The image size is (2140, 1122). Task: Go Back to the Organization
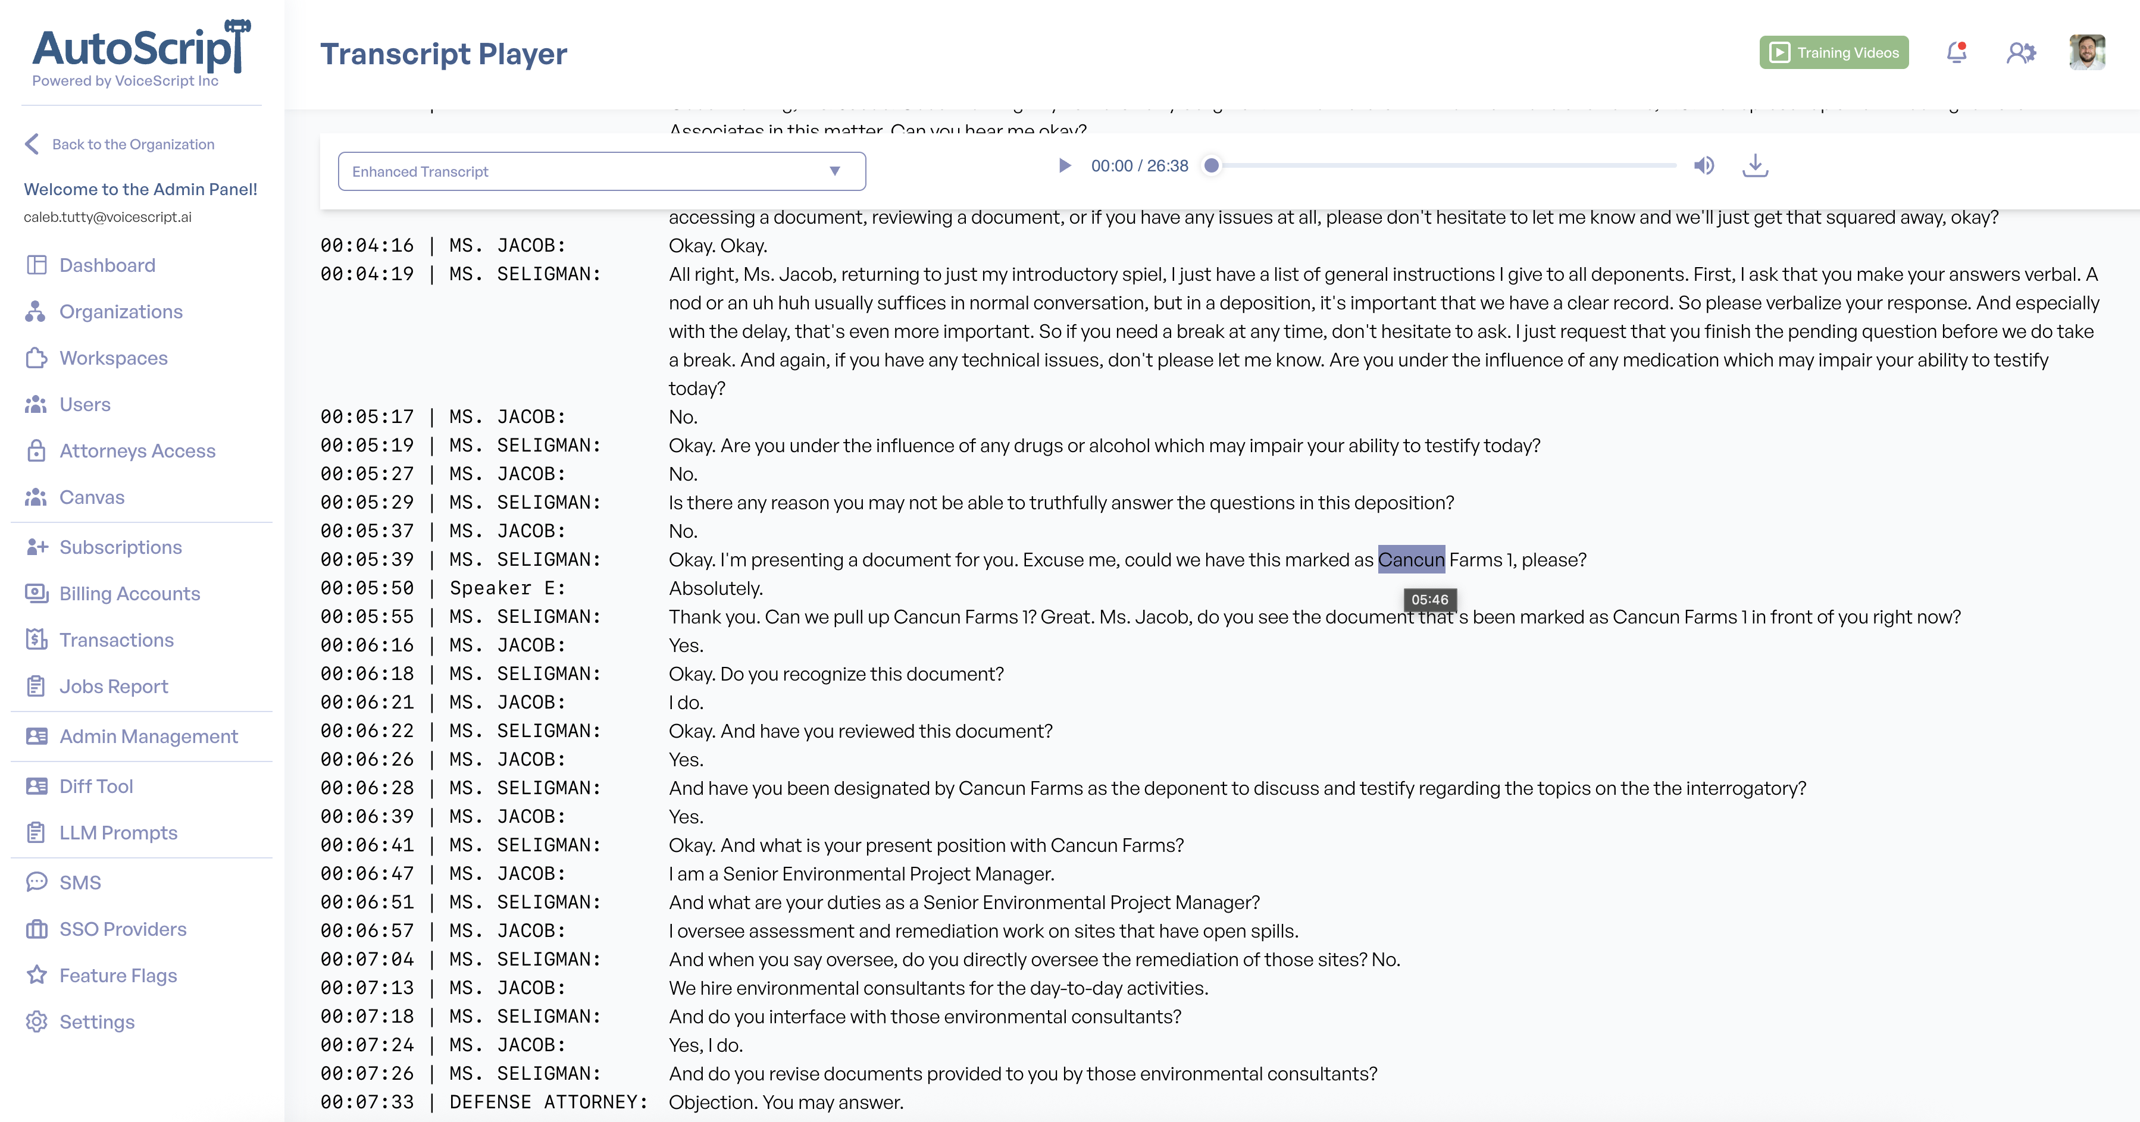pos(133,145)
